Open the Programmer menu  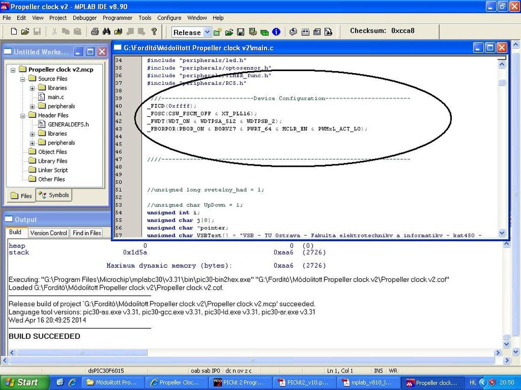[x=117, y=18]
